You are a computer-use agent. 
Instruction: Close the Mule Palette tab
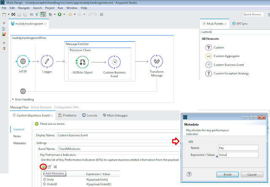[x=225, y=24]
